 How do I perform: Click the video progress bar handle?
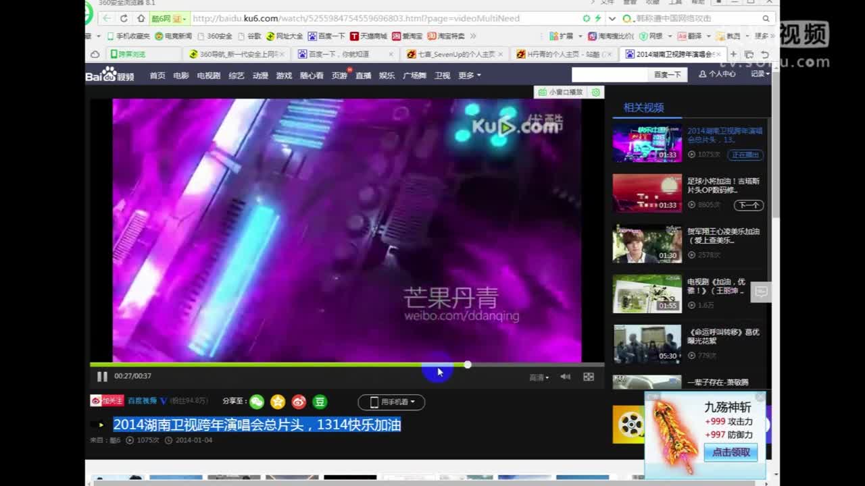click(x=467, y=364)
